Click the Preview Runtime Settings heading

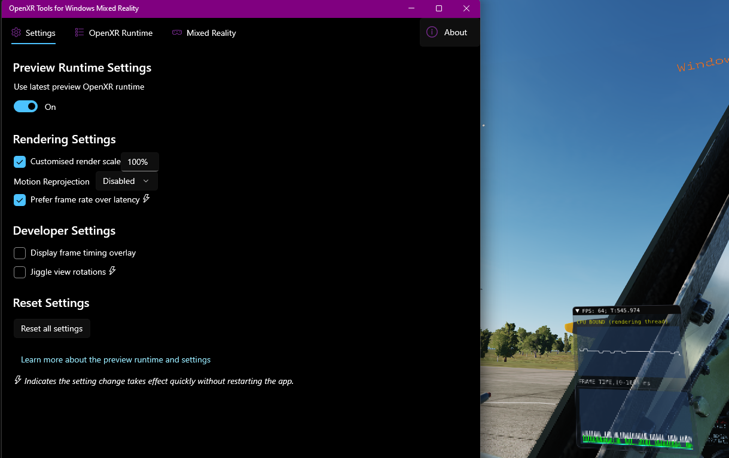click(x=83, y=67)
